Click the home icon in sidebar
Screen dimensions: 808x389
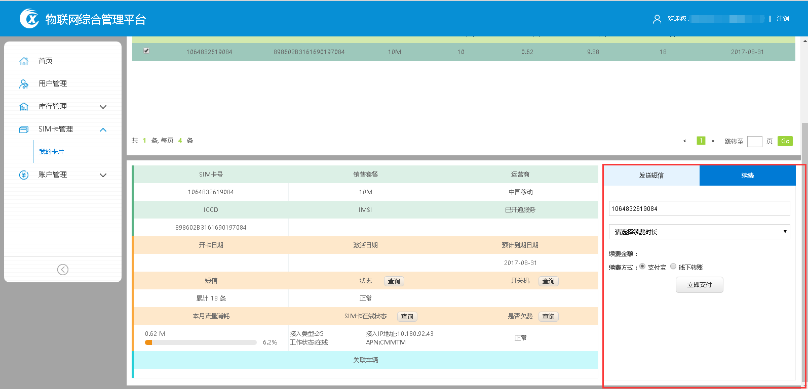[24, 61]
